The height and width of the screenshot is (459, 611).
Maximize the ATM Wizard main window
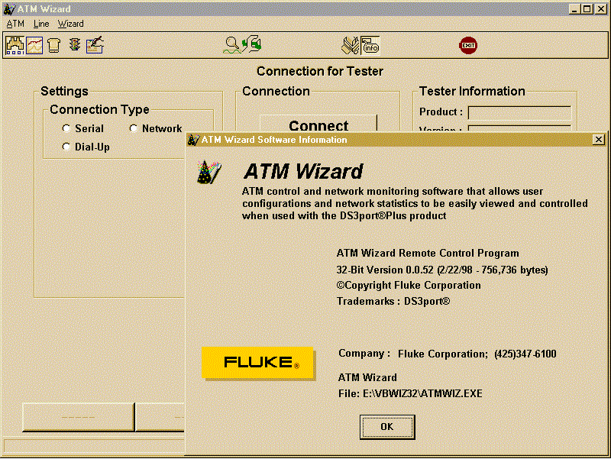point(587,8)
